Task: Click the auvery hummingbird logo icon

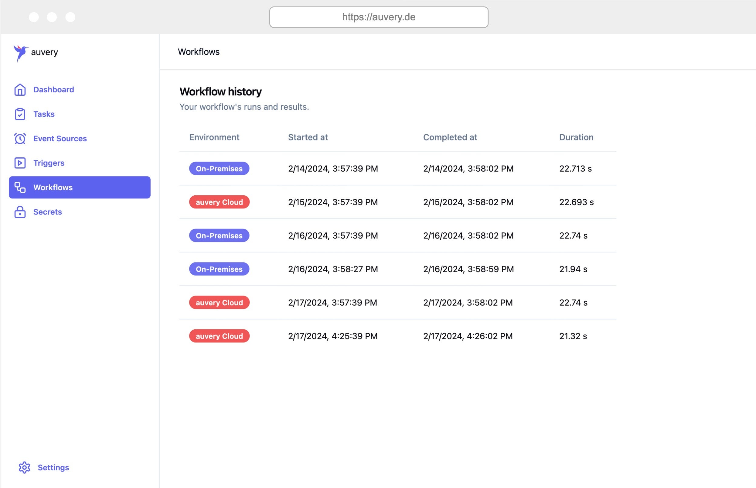Action: click(21, 53)
